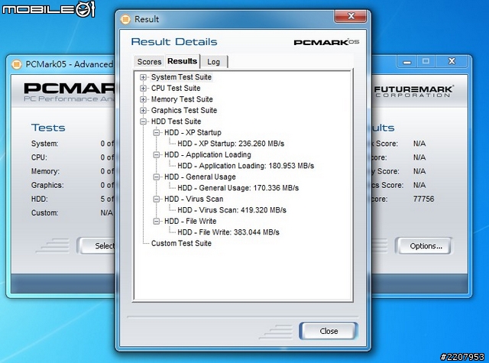
Task: Select Application Loading 180.953 MB/s result
Action: click(246, 166)
